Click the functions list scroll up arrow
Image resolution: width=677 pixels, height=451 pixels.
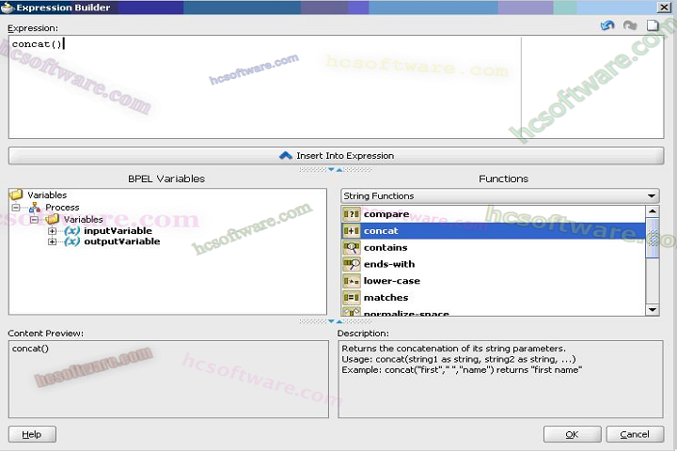(653, 211)
